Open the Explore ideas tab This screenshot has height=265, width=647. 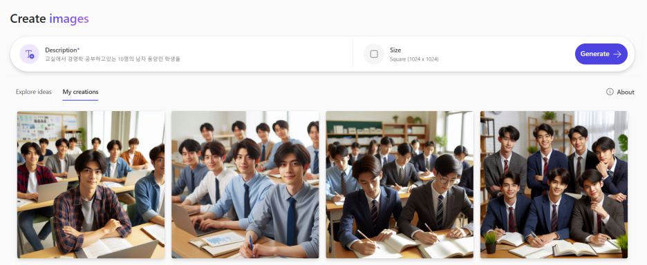[34, 92]
